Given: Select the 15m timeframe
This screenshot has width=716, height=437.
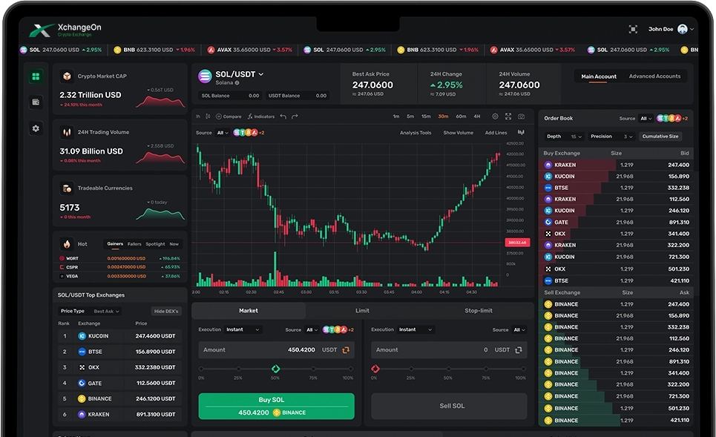Looking at the screenshot, I should pos(426,116).
